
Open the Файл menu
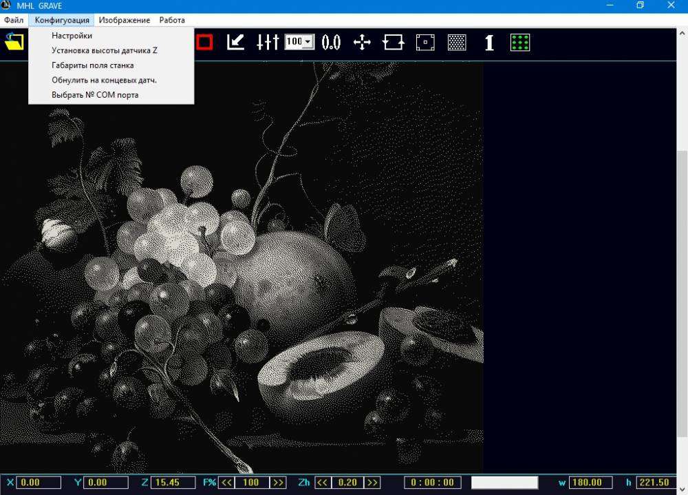tap(14, 20)
